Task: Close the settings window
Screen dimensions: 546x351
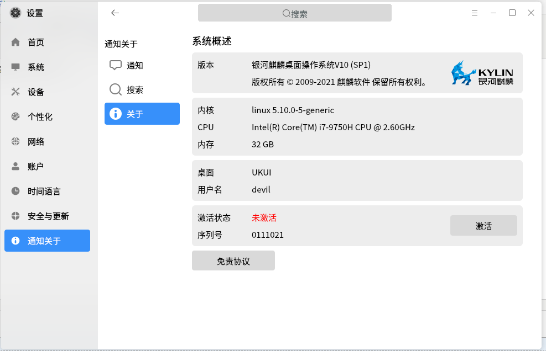Action: click(x=531, y=13)
